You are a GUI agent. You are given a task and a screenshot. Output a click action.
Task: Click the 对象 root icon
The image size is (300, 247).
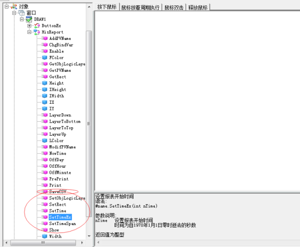(14, 6)
